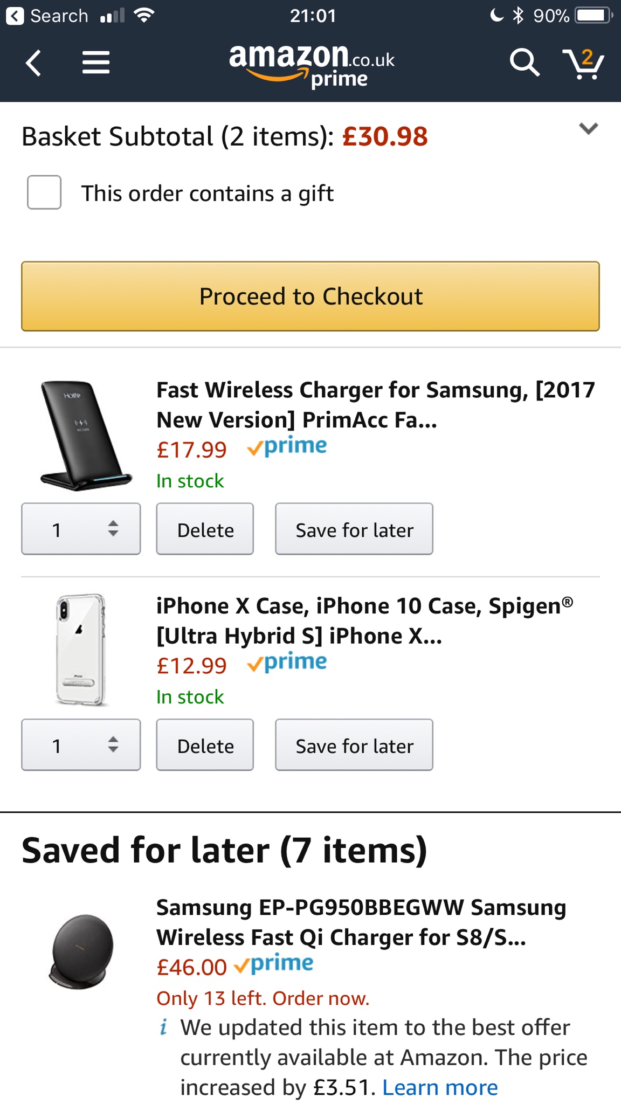Viewport: 621px width, 1104px height.
Task: Return to Search app via status bar
Action: [46, 16]
